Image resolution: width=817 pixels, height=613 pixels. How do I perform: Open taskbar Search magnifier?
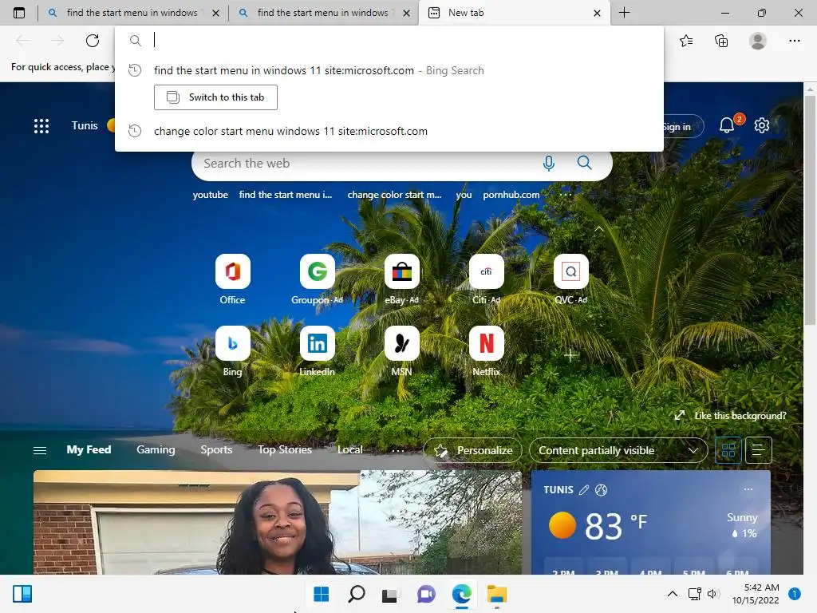coord(357,594)
